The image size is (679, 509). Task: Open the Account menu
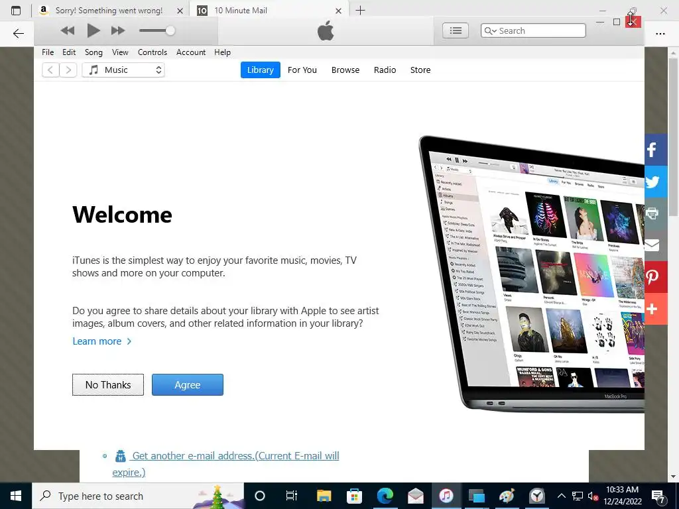tap(191, 52)
